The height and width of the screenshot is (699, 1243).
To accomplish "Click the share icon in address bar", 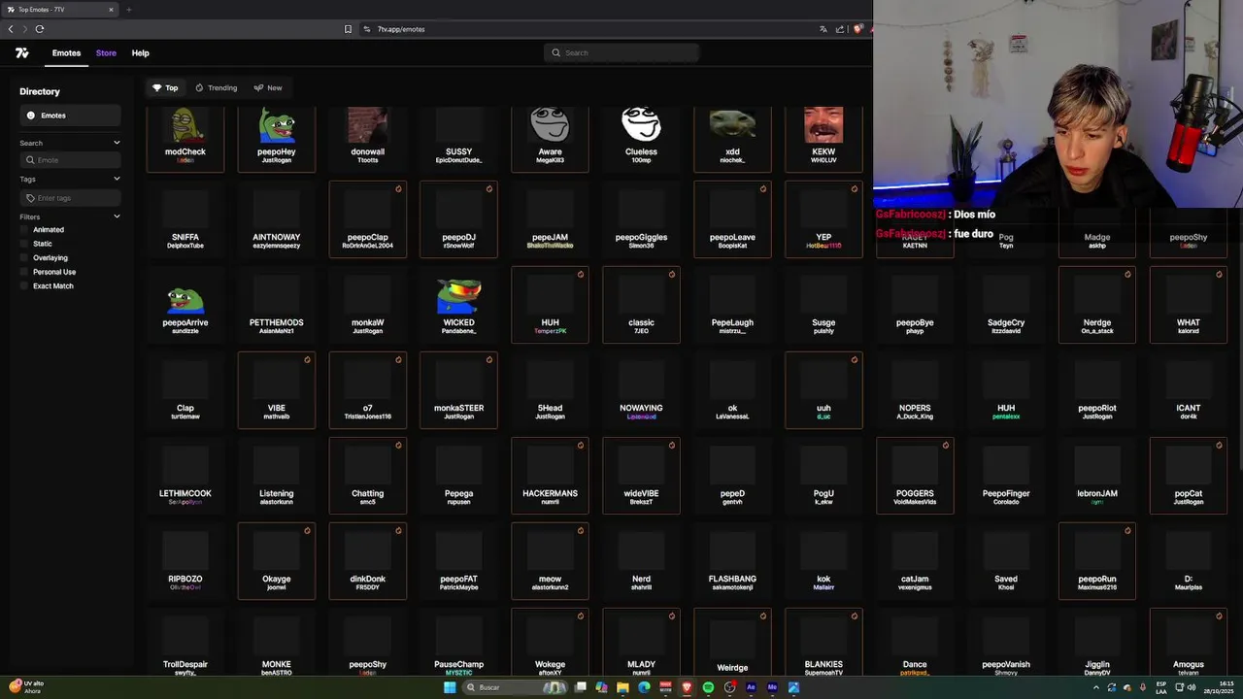I will [840, 29].
